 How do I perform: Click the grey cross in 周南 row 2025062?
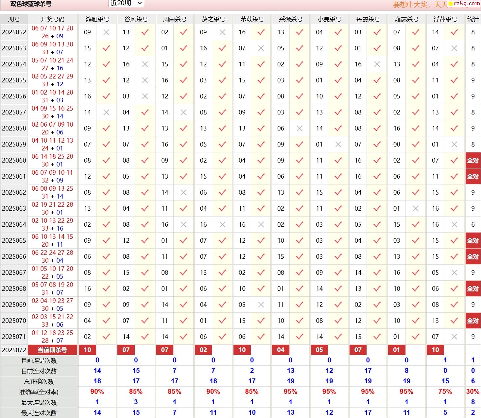tap(183, 192)
